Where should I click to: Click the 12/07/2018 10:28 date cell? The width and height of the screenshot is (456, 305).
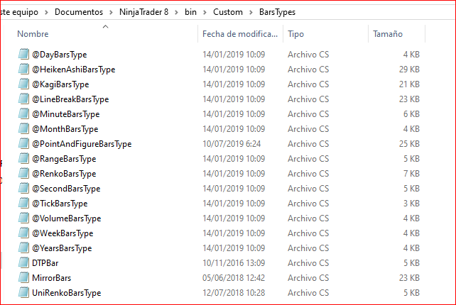click(x=234, y=293)
